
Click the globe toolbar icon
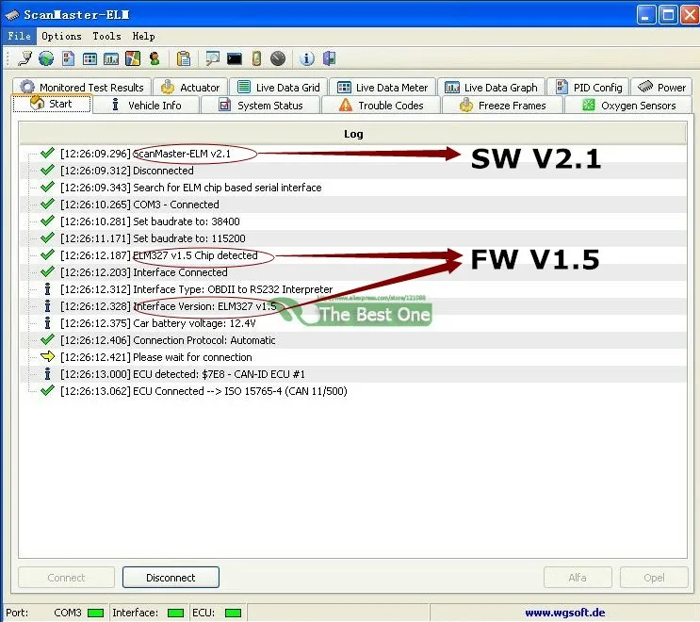click(x=46, y=58)
